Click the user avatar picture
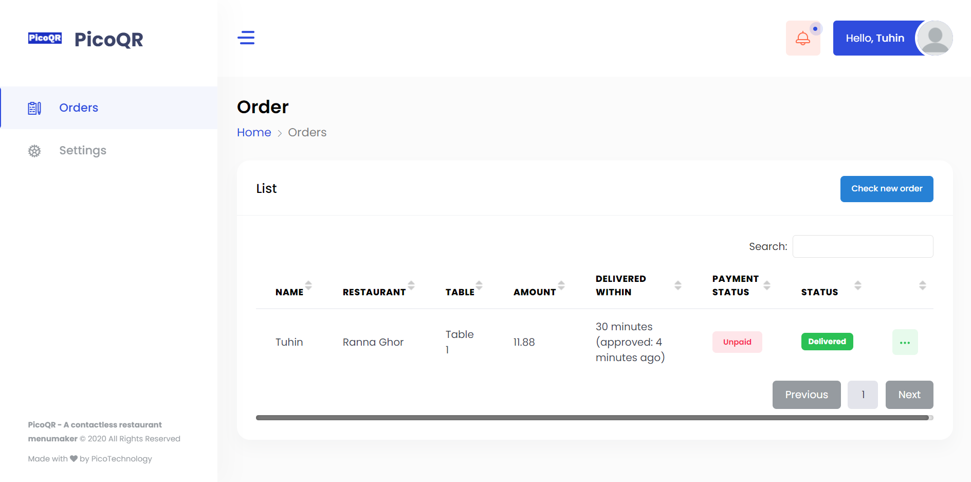The height and width of the screenshot is (482, 971). 935,38
